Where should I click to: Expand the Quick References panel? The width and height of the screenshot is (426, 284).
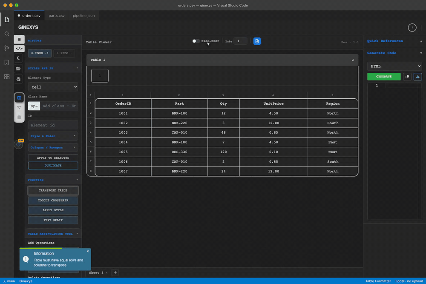point(421,41)
